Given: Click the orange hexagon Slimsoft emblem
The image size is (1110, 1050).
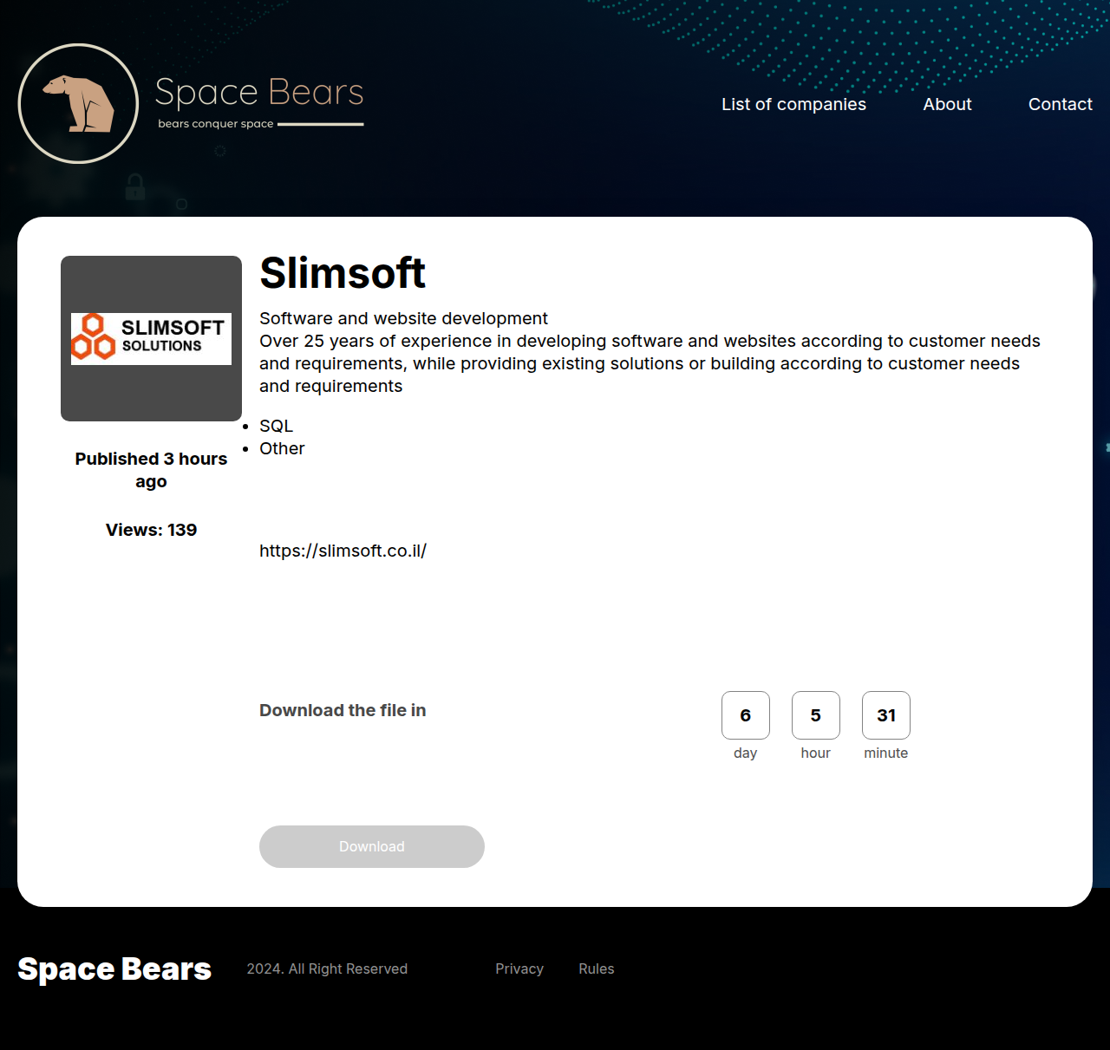Looking at the screenshot, I should (93, 337).
